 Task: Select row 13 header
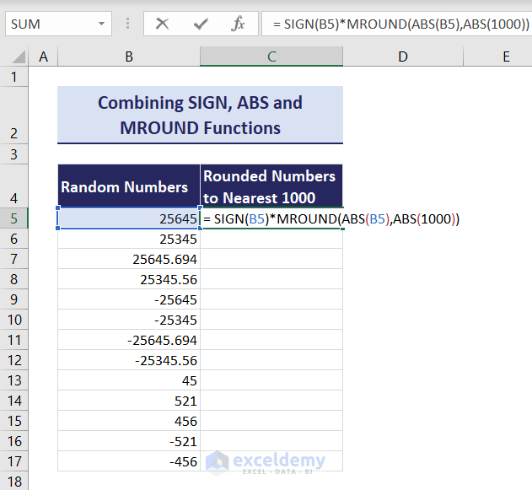pos(13,380)
